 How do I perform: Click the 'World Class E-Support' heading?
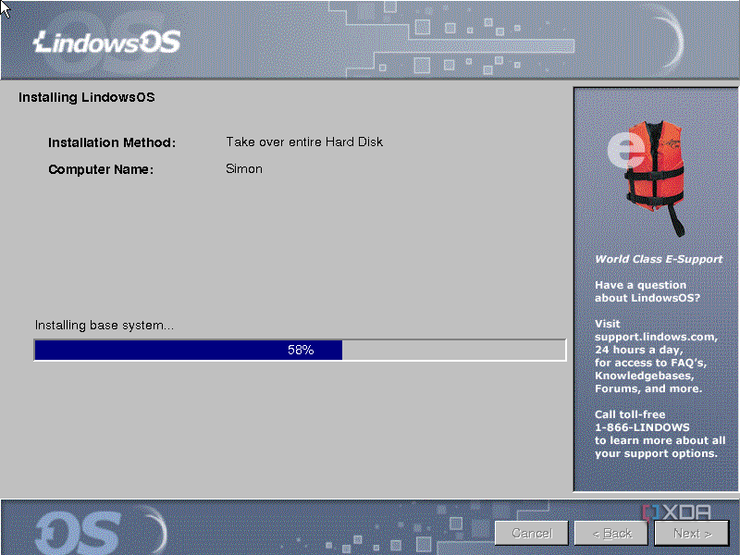point(659,259)
